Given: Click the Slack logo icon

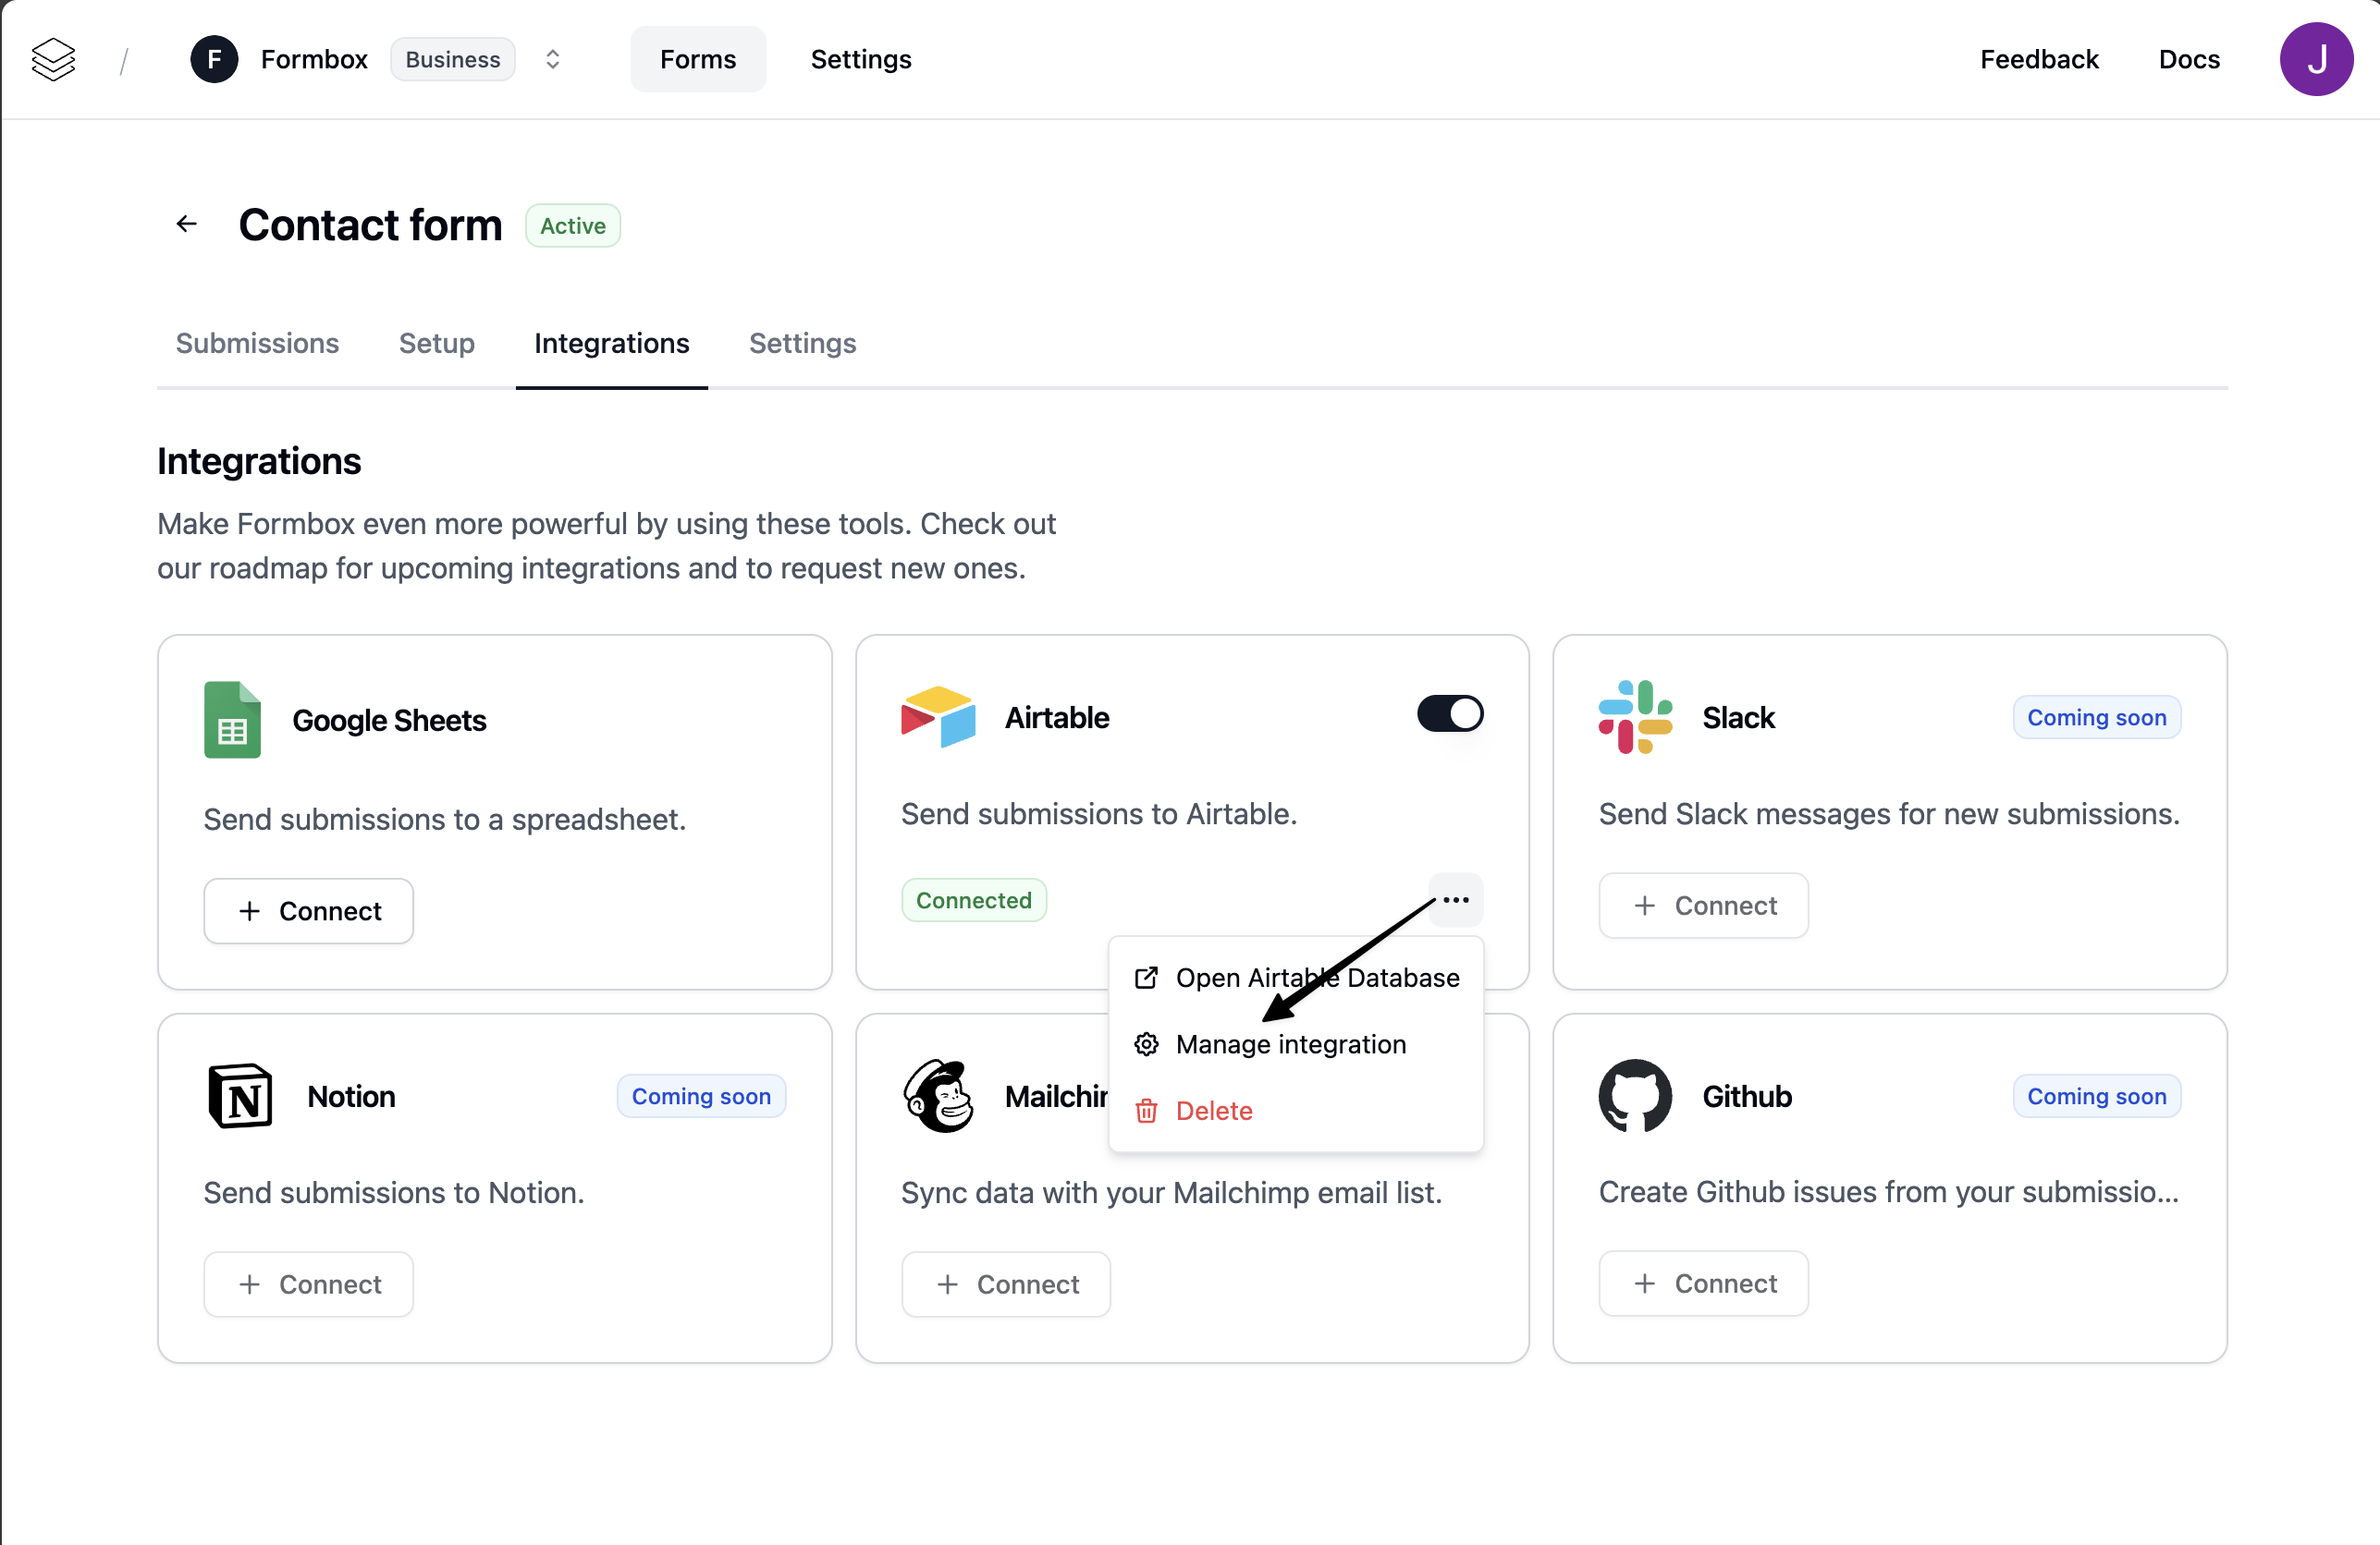Looking at the screenshot, I should [1634, 716].
